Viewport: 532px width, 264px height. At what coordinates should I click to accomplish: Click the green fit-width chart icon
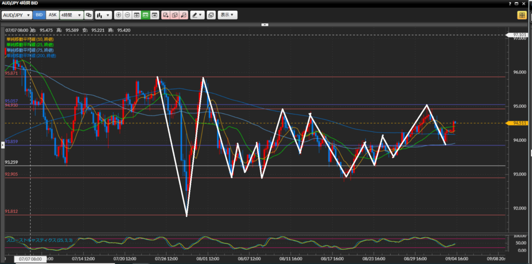[x=145, y=15]
